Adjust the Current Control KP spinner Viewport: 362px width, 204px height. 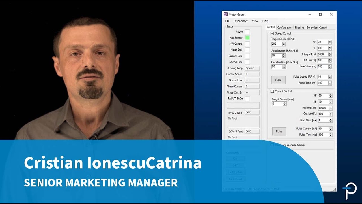pos(331,96)
